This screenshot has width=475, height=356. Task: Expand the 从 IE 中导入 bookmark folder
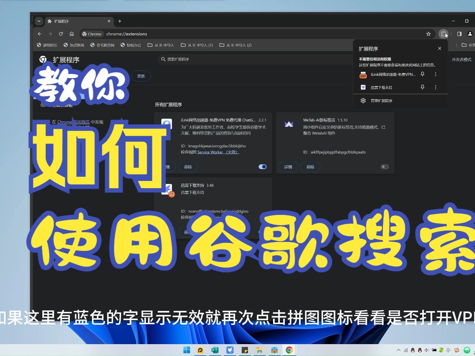[161, 45]
